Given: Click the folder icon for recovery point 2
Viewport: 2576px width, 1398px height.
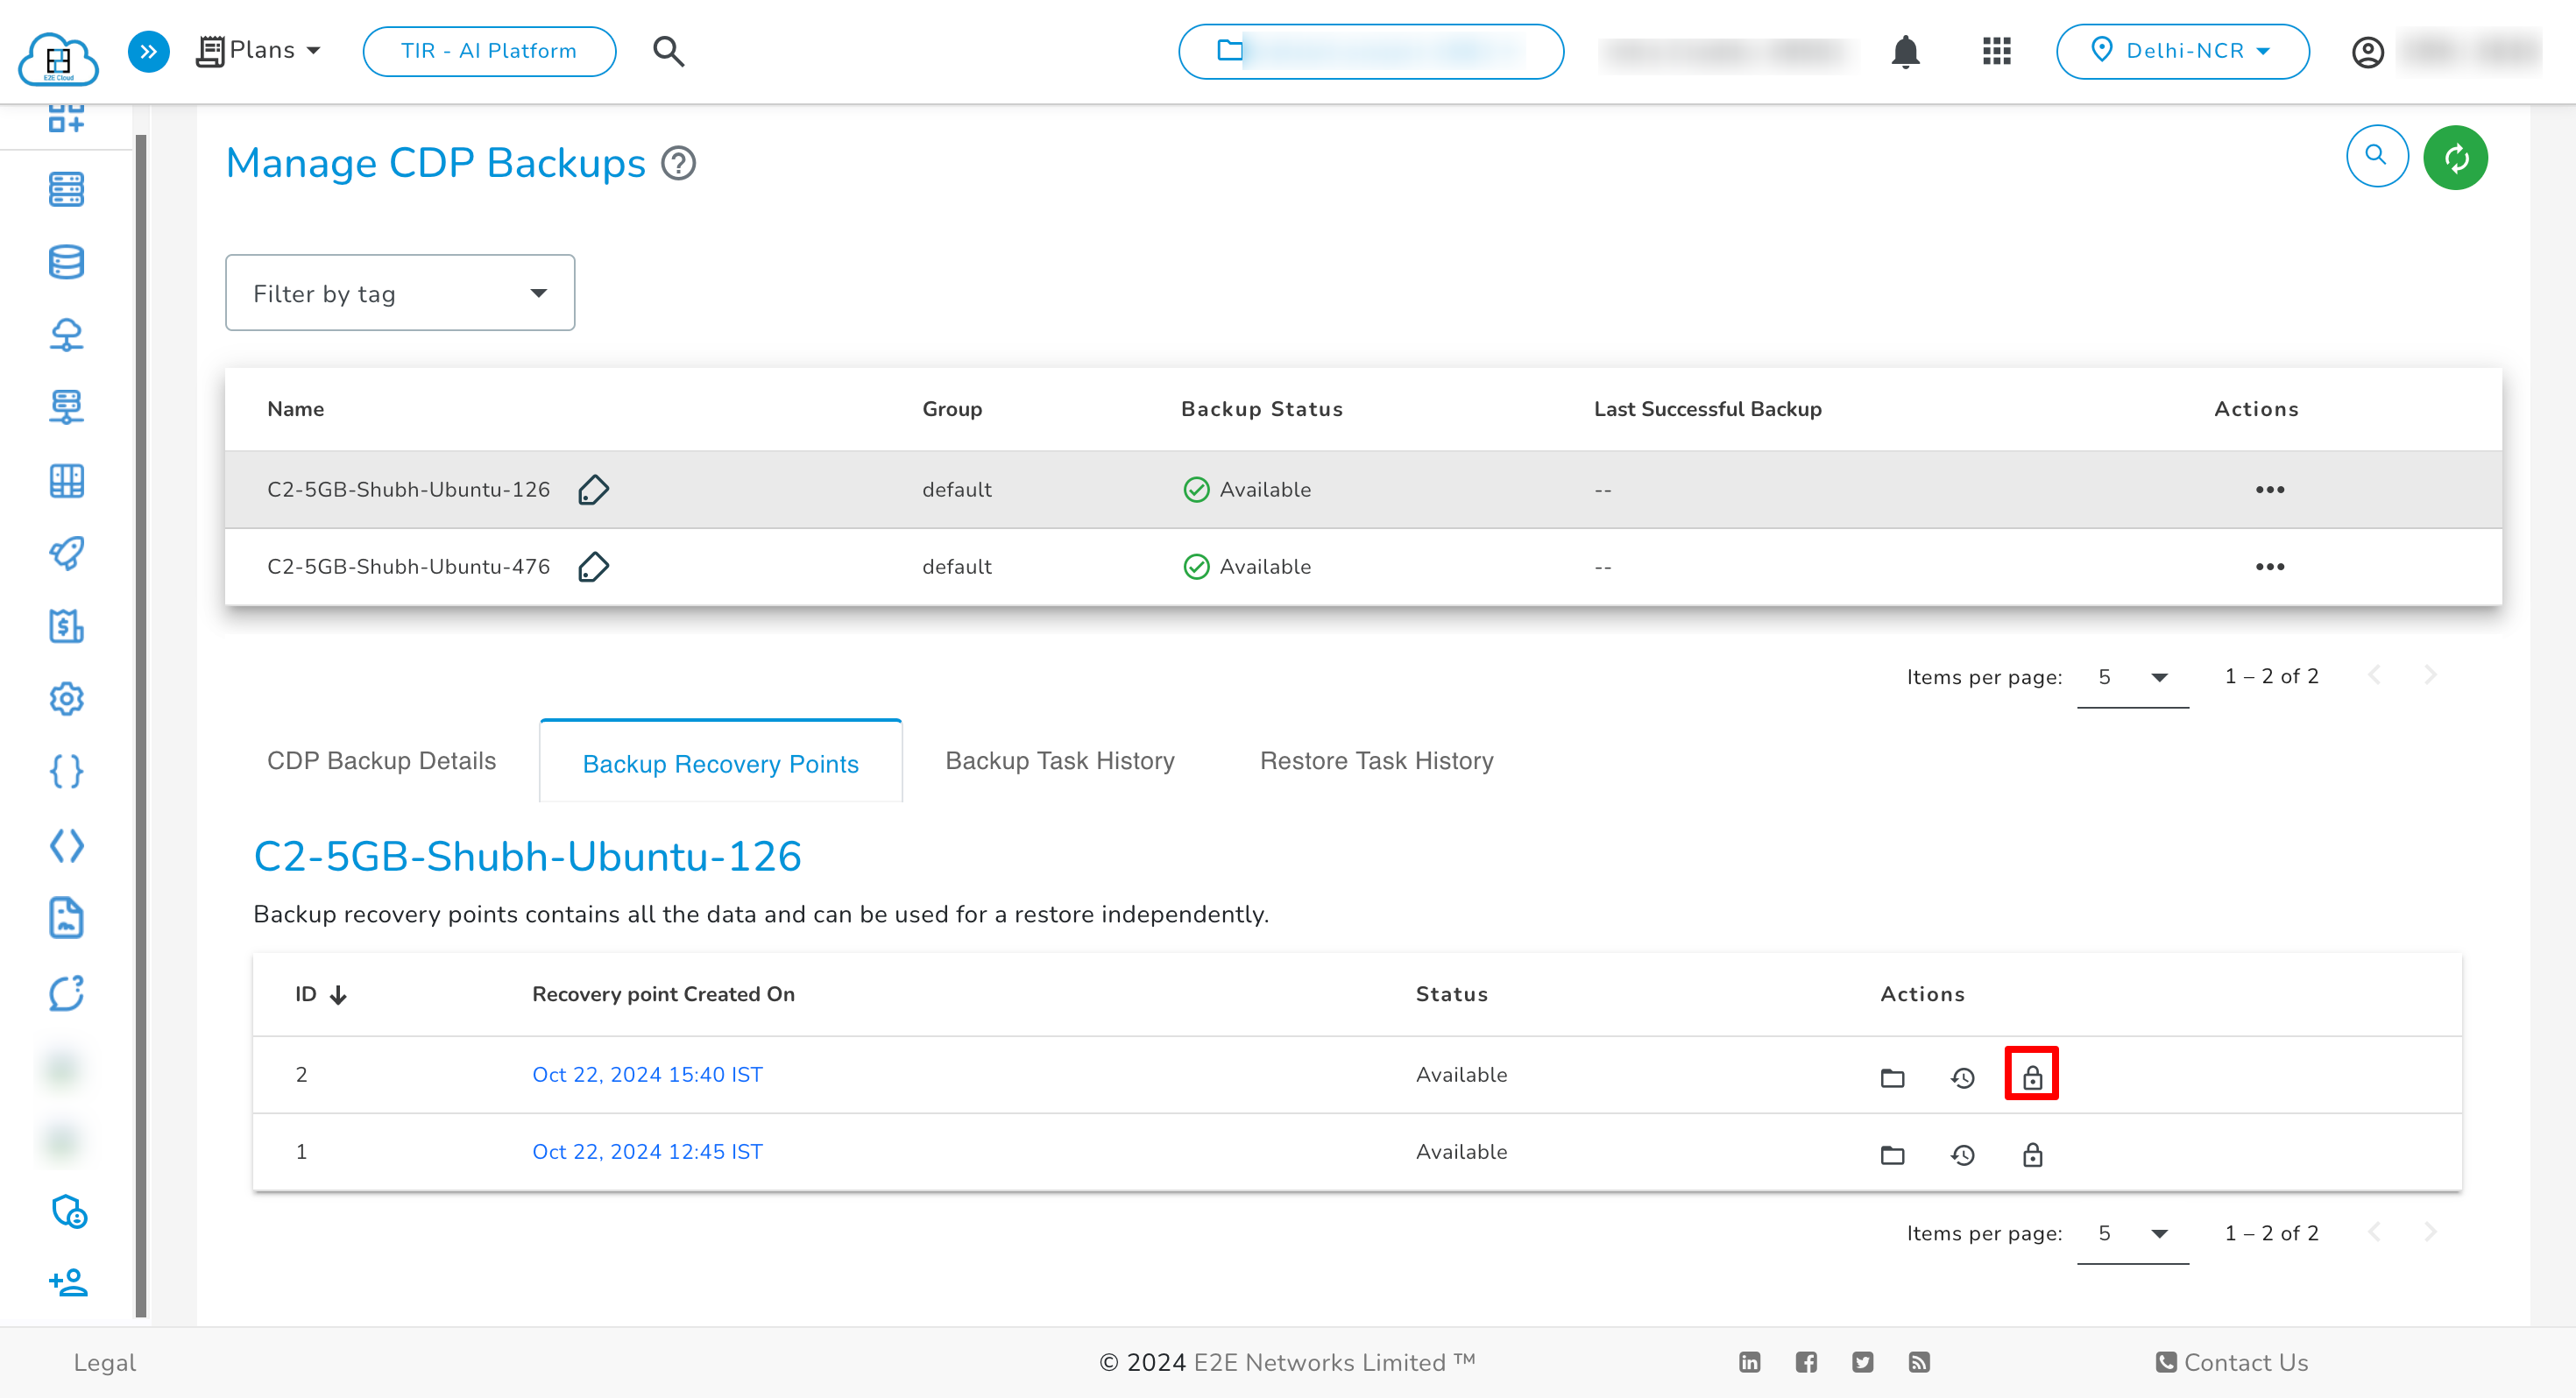Looking at the screenshot, I should coord(1891,1076).
